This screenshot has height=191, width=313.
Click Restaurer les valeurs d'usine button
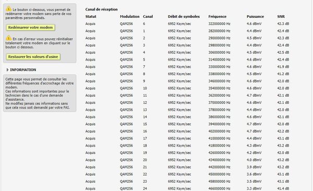coord(33,56)
